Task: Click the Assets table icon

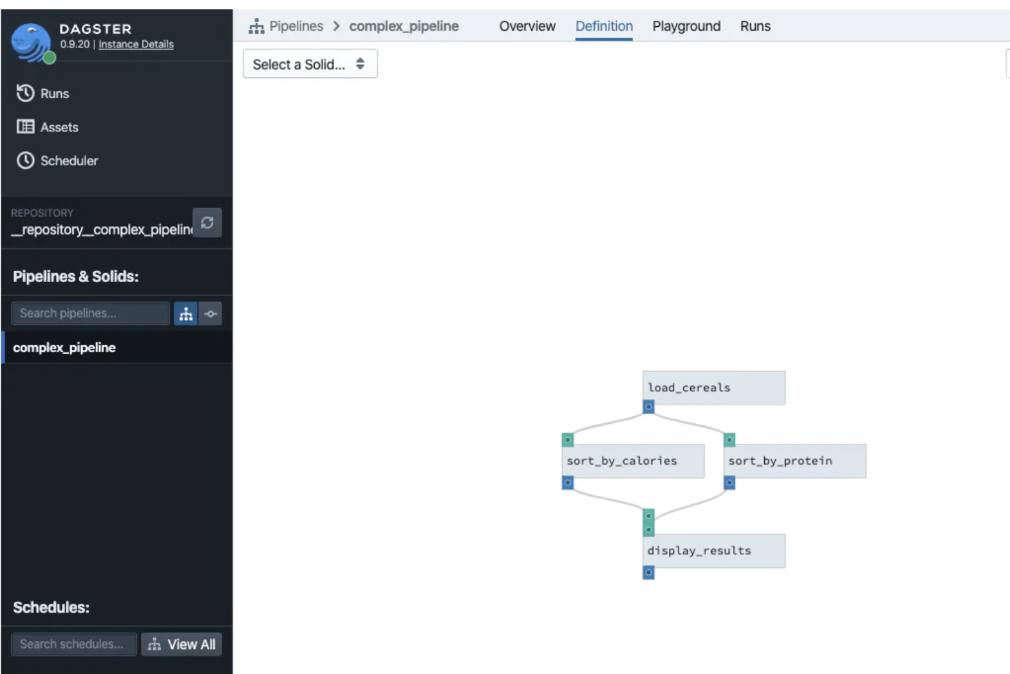Action: (x=26, y=126)
